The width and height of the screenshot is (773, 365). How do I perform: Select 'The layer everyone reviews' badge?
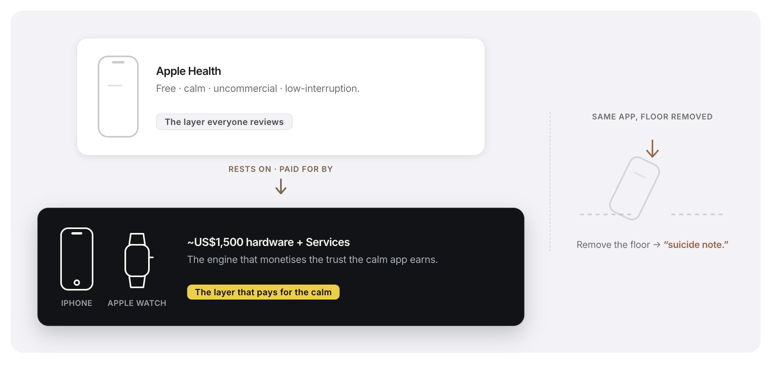(x=224, y=122)
